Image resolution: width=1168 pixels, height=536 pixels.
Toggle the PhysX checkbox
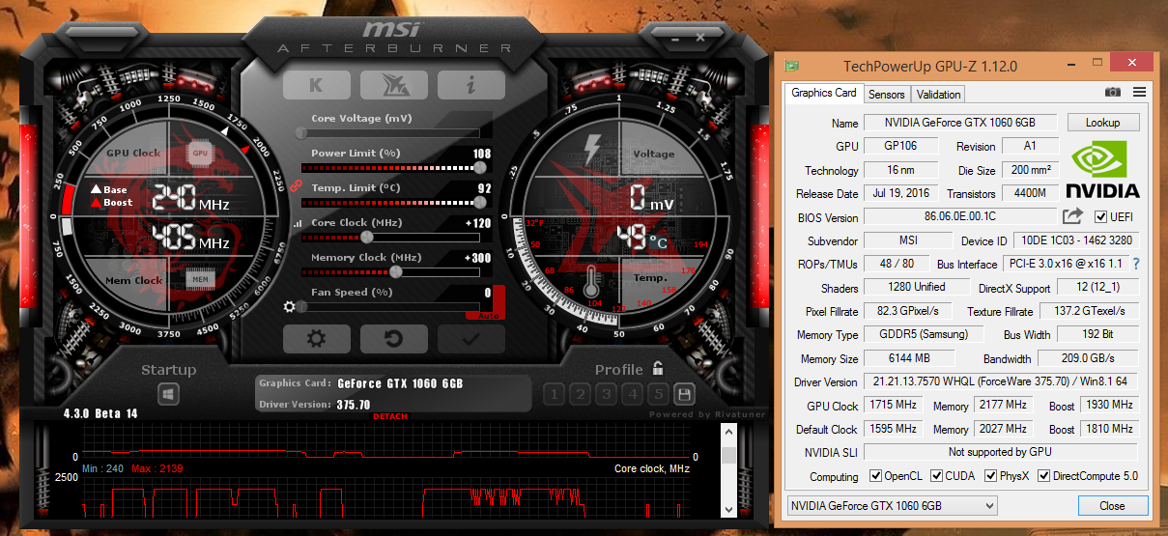point(991,476)
